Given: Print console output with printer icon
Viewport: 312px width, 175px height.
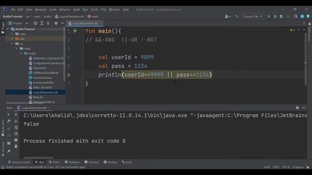Looking at the screenshot, I should [x=16, y=140].
